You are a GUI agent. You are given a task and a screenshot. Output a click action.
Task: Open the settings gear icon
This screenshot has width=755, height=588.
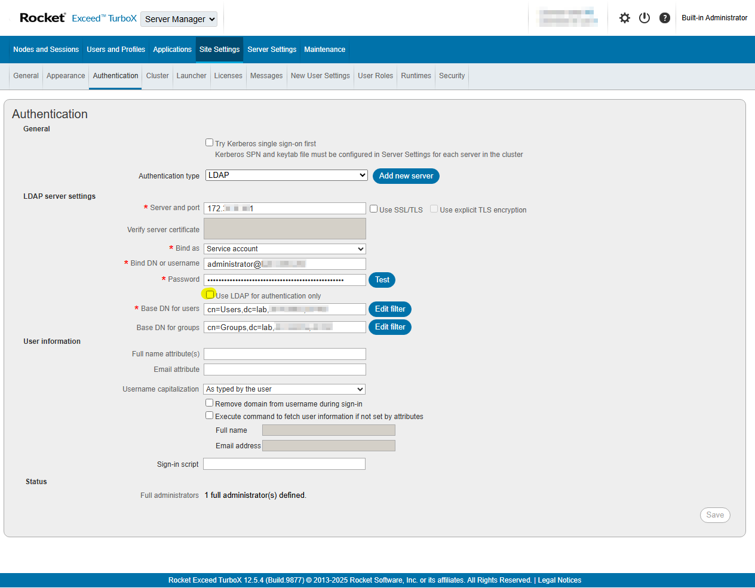click(625, 18)
